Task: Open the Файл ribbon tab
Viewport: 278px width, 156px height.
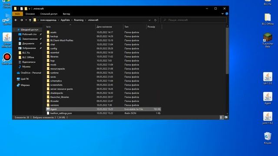Action: point(17,14)
